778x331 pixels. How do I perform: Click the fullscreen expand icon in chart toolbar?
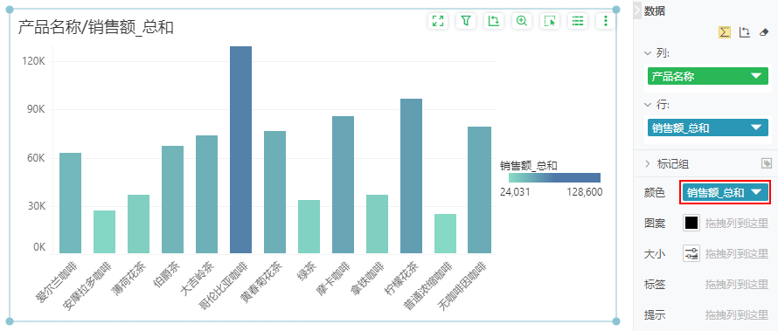pyautogui.click(x=438, y=21)
